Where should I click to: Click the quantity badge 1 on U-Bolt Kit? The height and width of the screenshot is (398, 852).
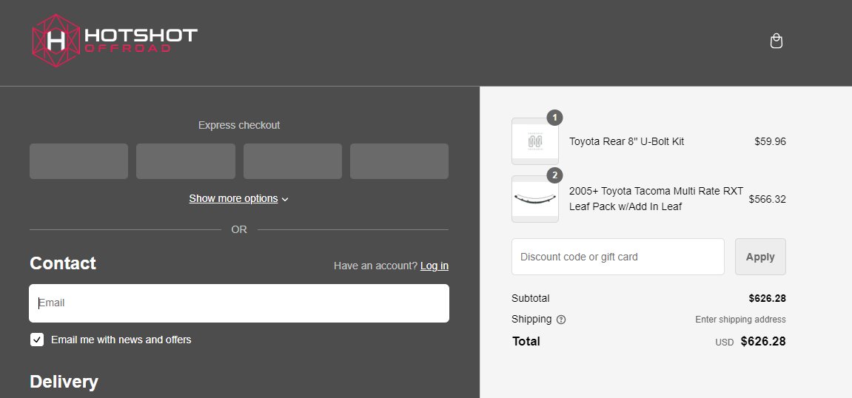pyautogui.click(x=554, y=118)
